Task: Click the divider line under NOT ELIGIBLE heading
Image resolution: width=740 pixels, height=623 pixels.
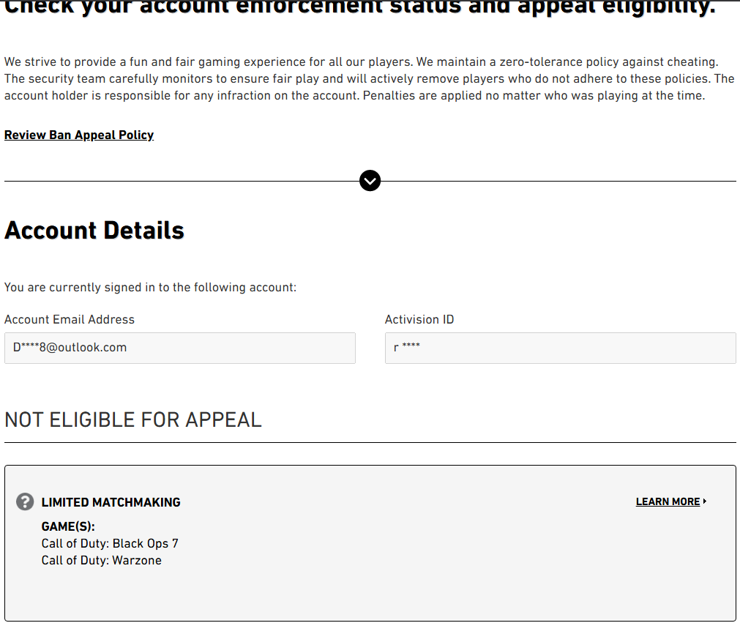Action: point(370,442)
